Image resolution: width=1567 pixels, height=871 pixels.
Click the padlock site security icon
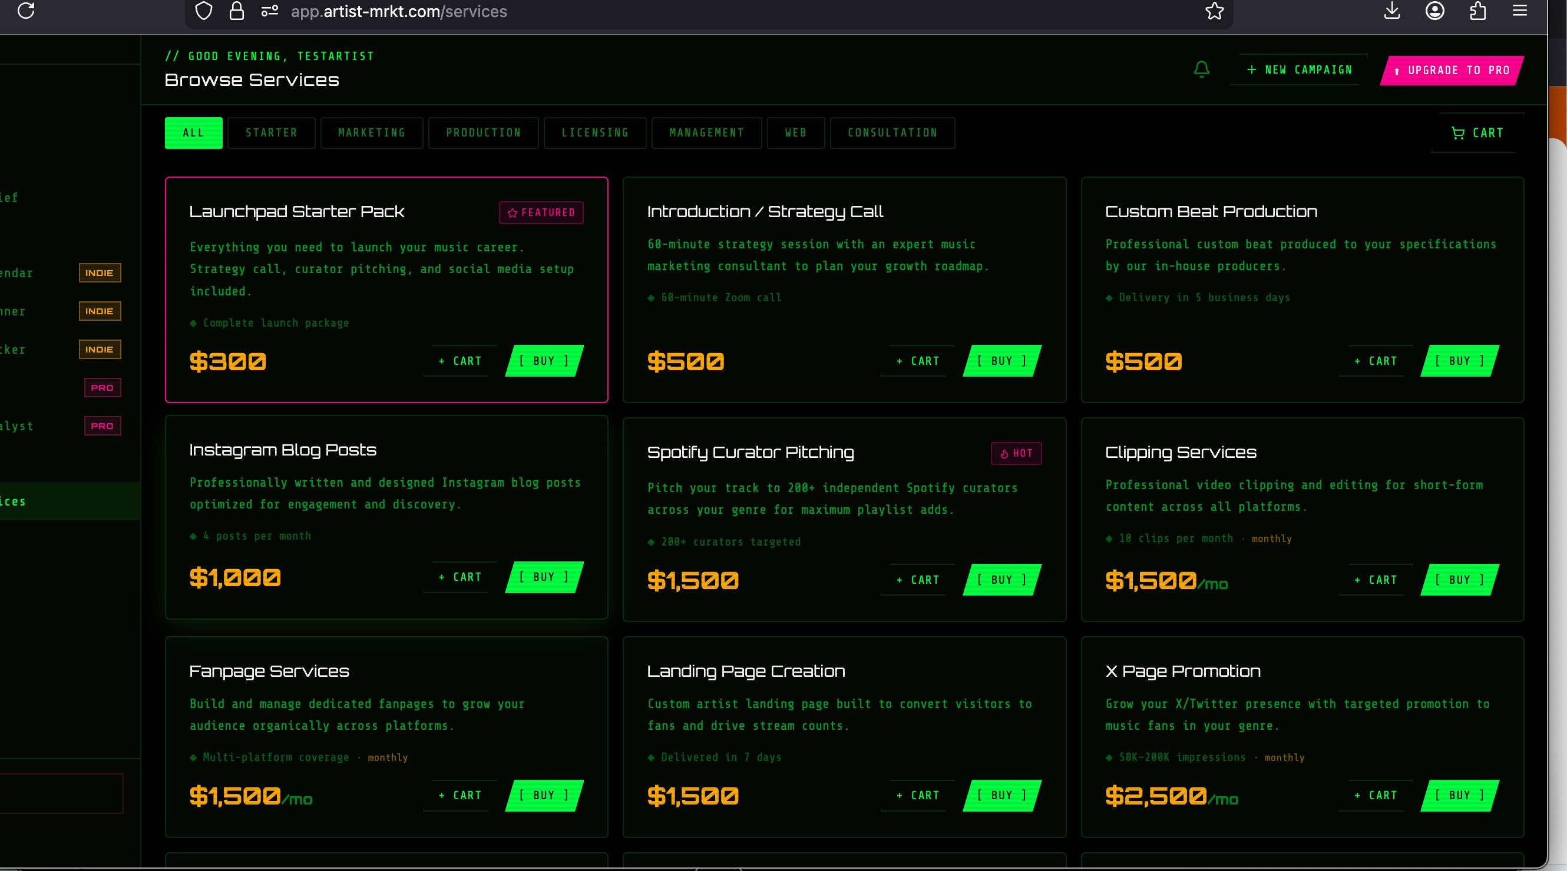[x=237, y=11]
